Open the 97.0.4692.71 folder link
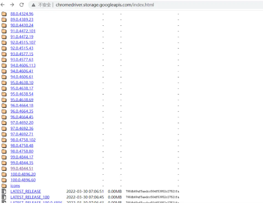The height and width of the screenshot is (205, 263). 22,134
